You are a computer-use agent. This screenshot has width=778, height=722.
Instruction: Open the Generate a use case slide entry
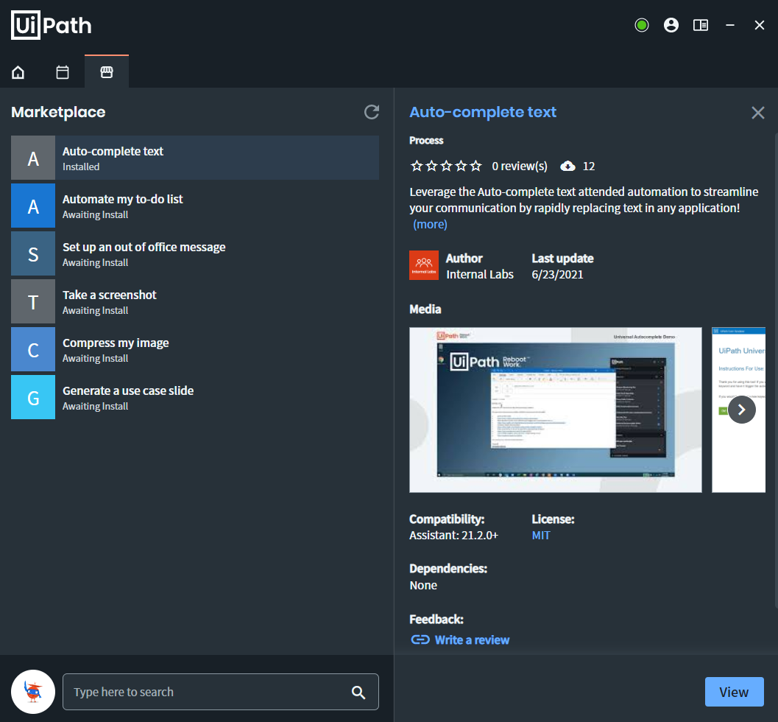click(x=195, y=398)
